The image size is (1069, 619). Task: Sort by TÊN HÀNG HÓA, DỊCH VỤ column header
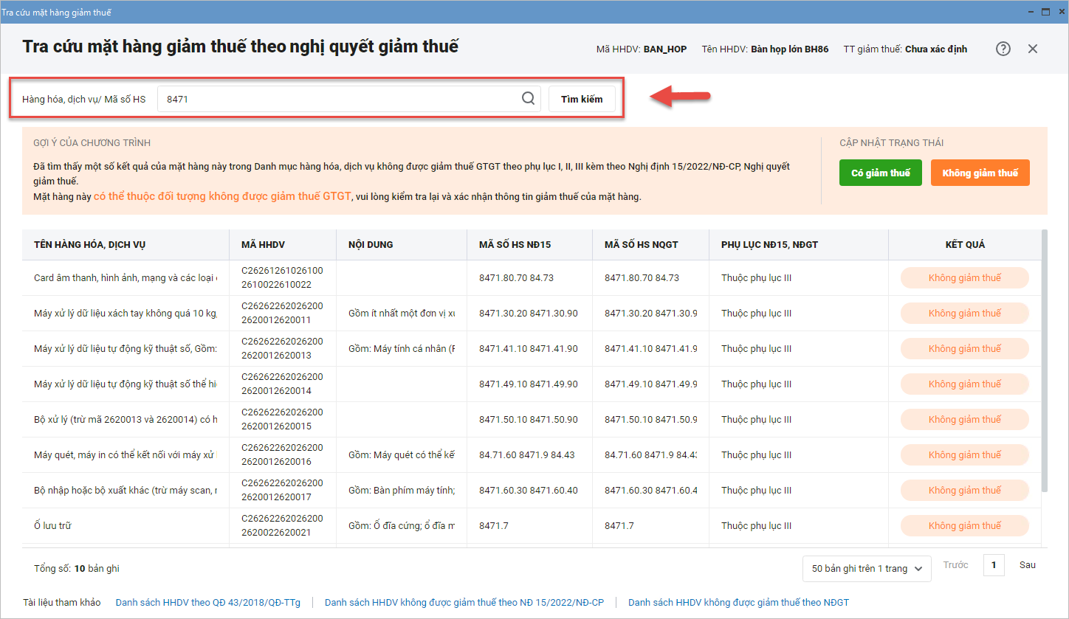pyautogui.click(x=94, y=244)
